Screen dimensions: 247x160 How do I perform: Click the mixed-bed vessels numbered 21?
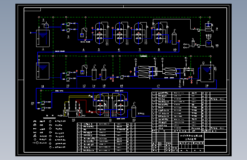(x=110, y=105)
